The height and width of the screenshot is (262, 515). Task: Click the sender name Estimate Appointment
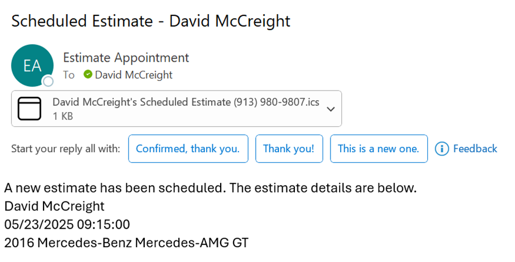coord(126,57)
